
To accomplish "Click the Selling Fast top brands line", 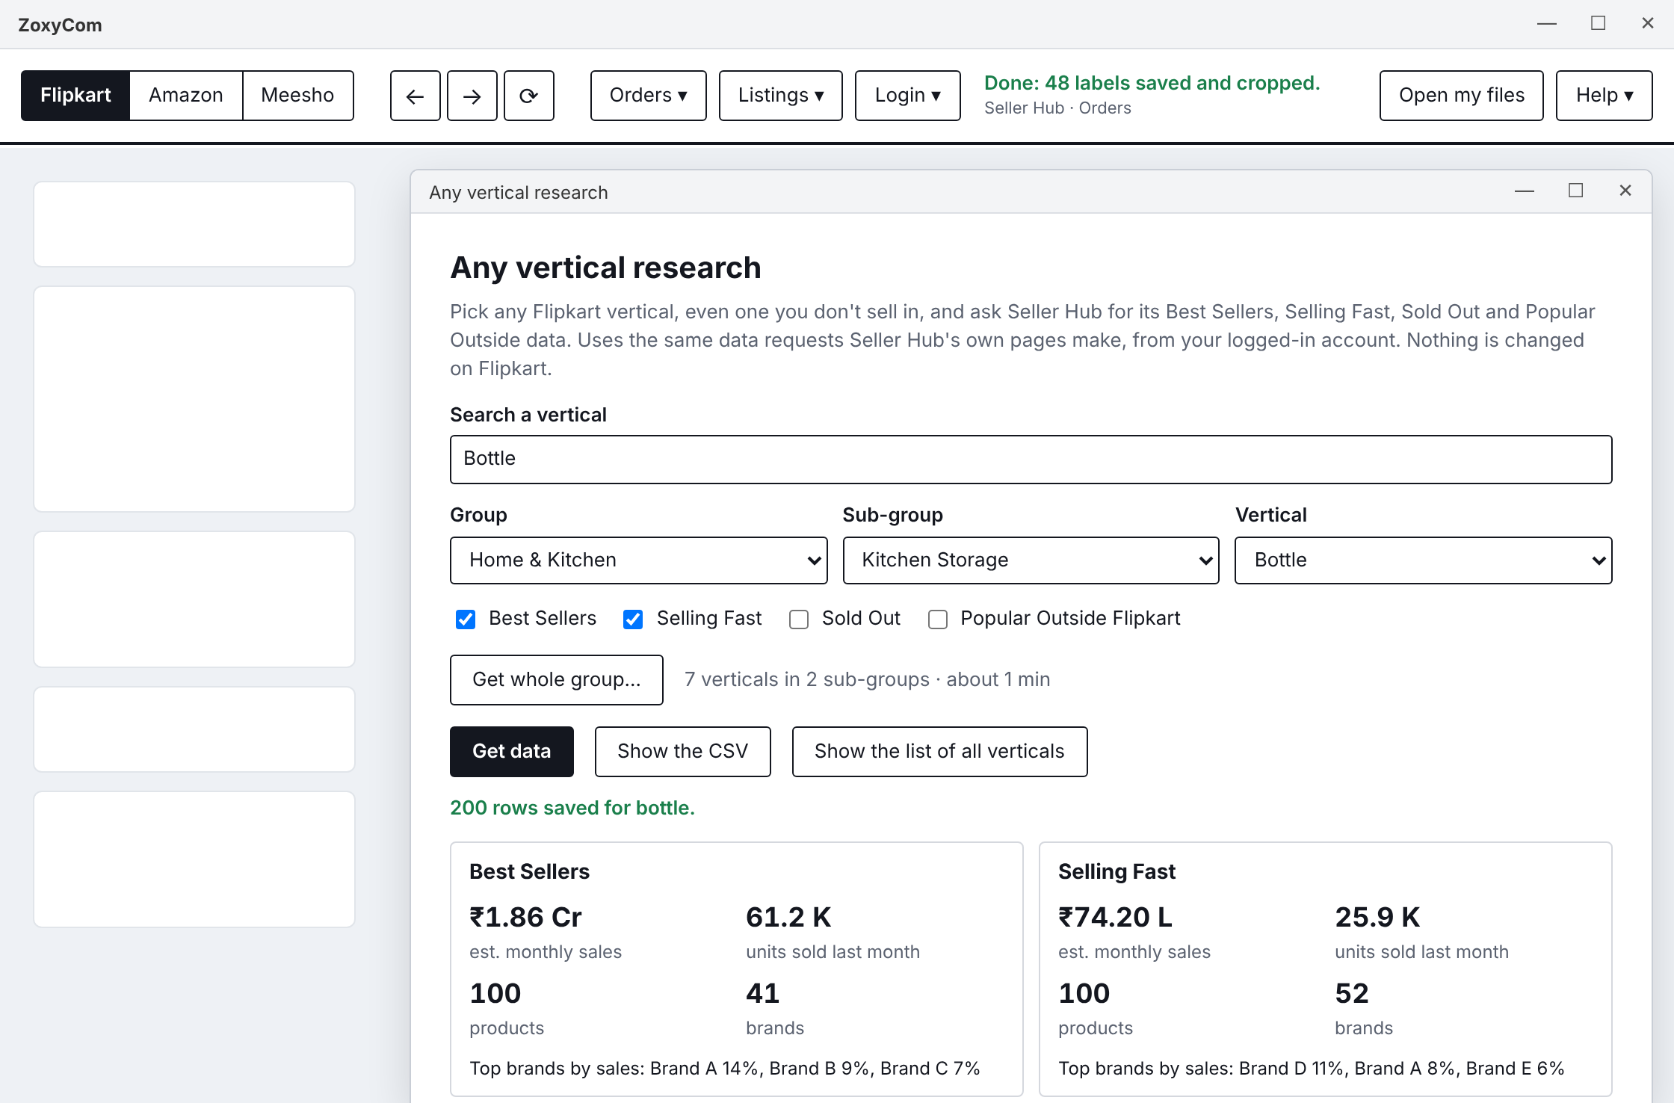I will click(1311, 1069).
